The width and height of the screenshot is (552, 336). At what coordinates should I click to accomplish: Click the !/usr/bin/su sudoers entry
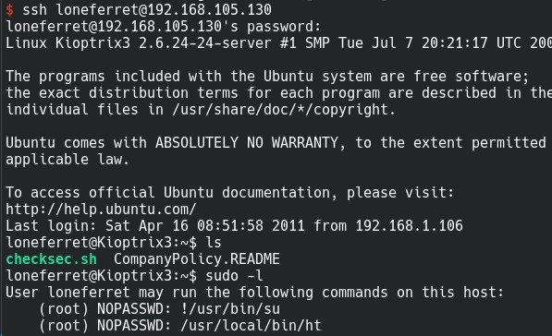pos(230,309)
